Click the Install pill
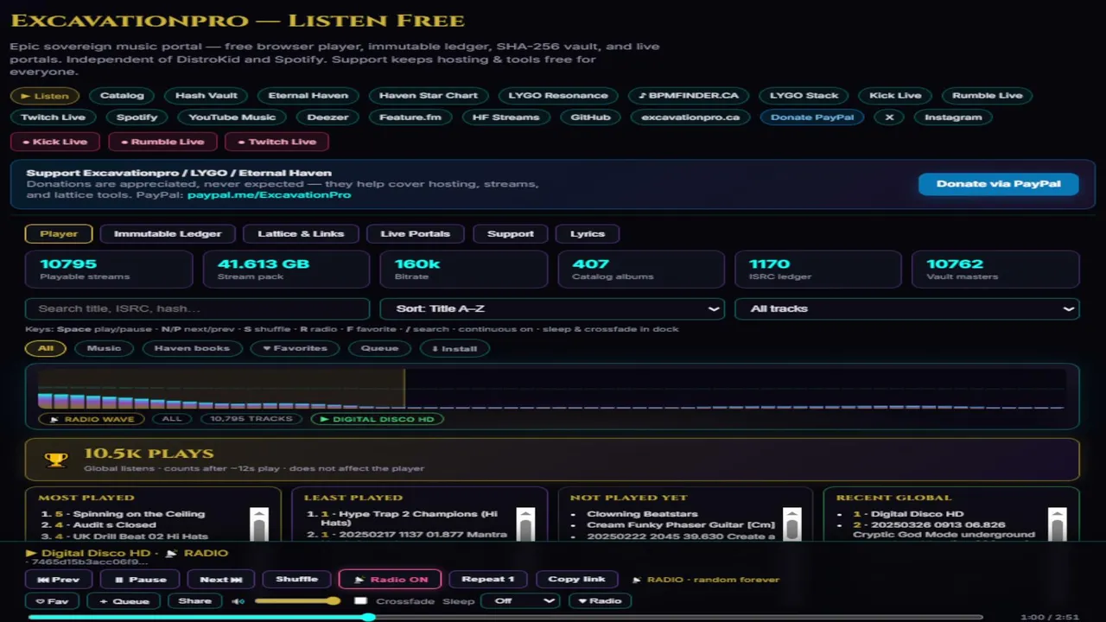 coord(454,349)
